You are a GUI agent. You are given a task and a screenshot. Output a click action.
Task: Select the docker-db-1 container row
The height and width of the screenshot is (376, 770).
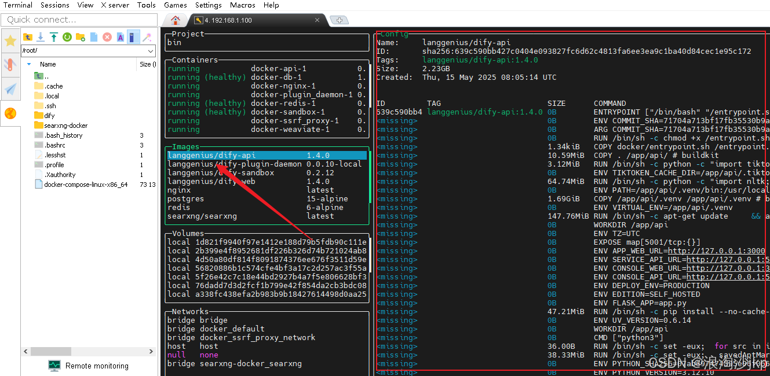pyautogui.click(x=267, y=78)
